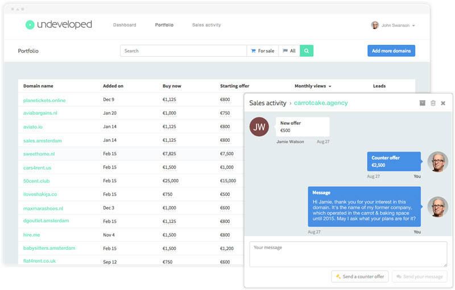Open 50cent.club domain

[36, 181]
